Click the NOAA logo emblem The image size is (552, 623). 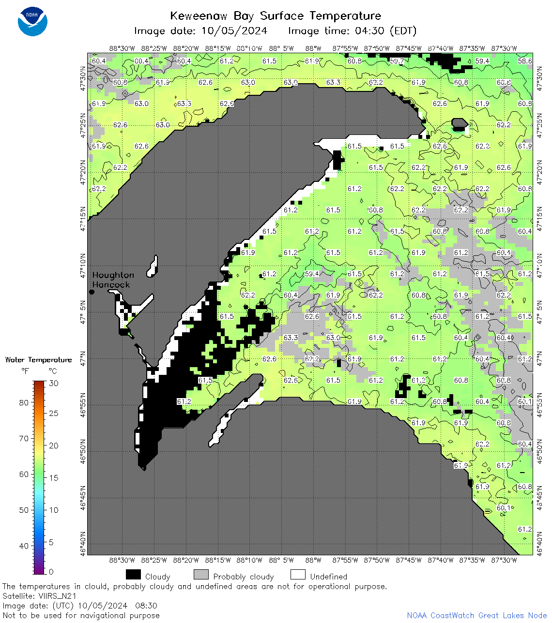click(x=32, y=21)
